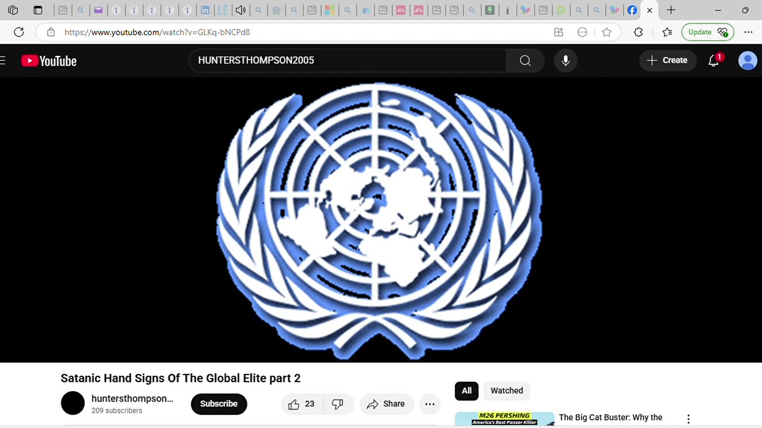This screenshot has height=428, width=762.
Task: Close the active YouTube tab
Action: [649, 10]
